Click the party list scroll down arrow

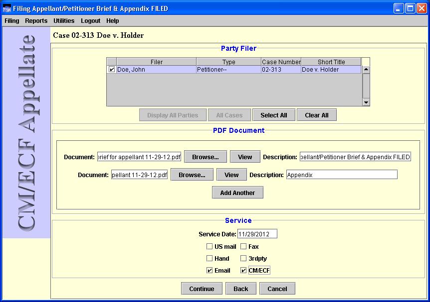click(366, 102)
